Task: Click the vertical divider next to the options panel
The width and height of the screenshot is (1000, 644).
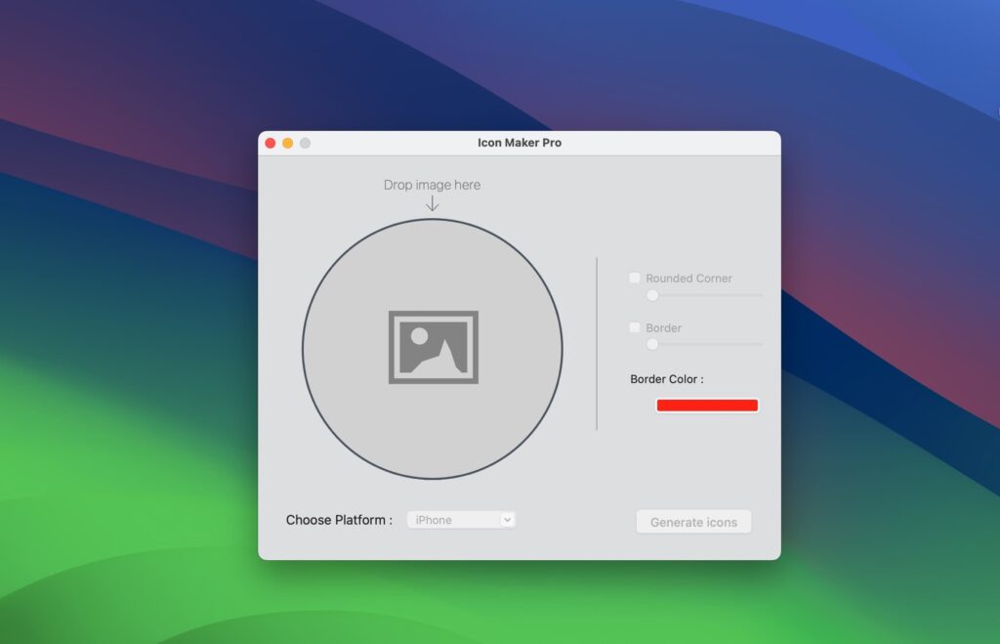Action: pos(597,342)
